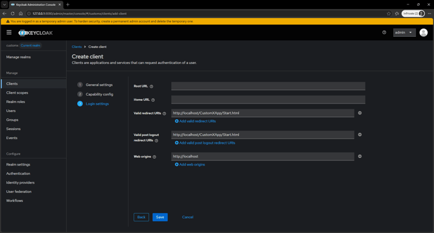Go to browser home page
434x233 pixels.
(21, 14)
